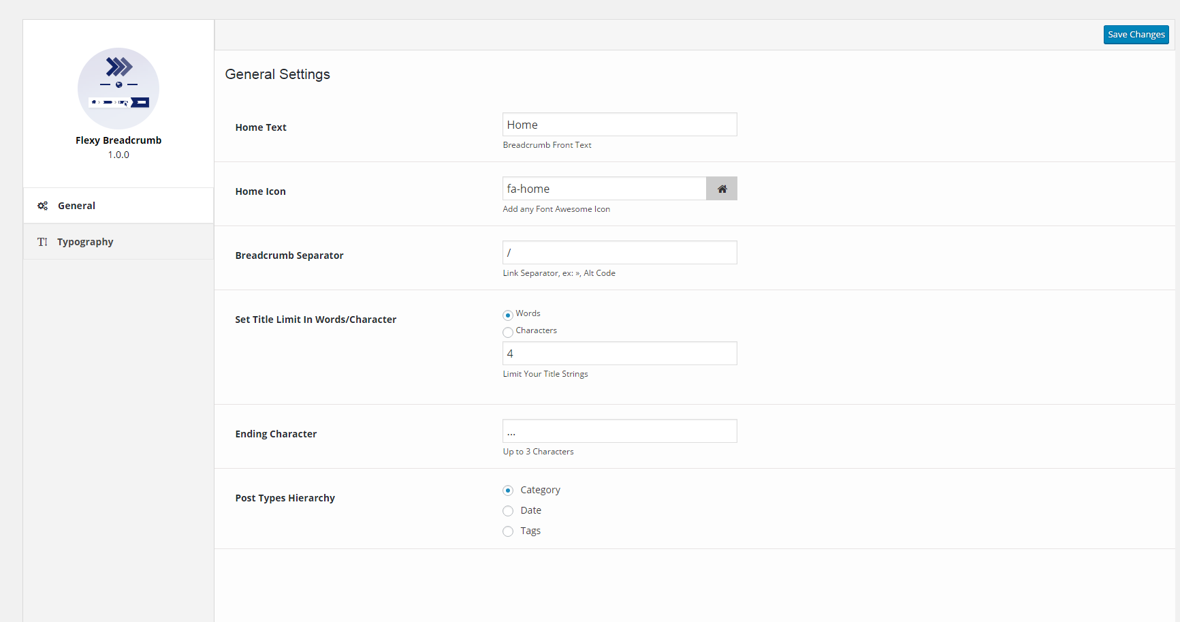Select Category post types hierarchy
The image size is (1180, 622).
pos(508,491)
